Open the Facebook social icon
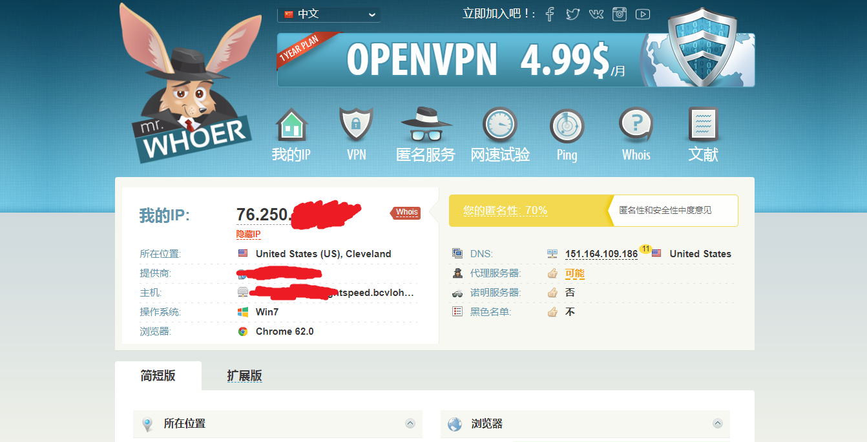 (550, 14)
